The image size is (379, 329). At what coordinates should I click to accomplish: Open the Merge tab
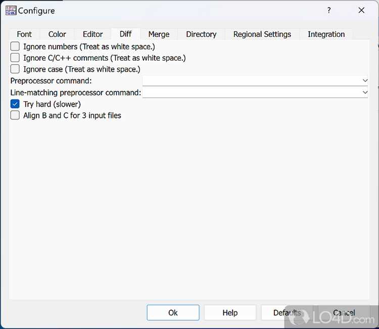[159, 34]
